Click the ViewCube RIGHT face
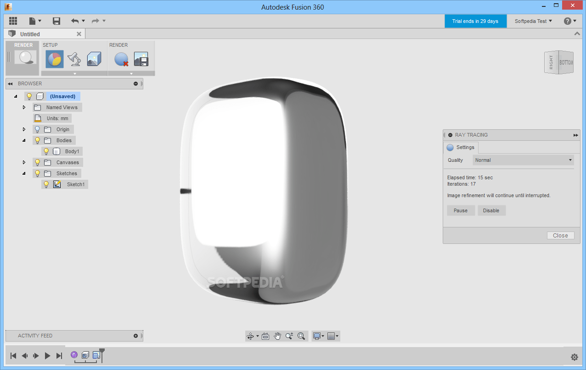 pyautogui.click(x=551, y=63)
